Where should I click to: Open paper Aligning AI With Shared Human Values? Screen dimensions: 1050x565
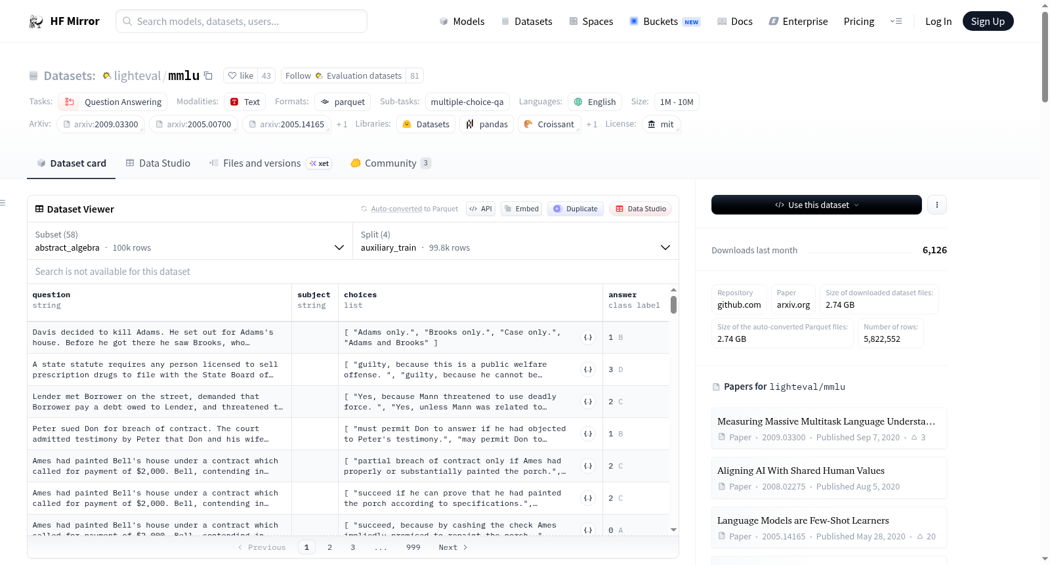[829, 477]
